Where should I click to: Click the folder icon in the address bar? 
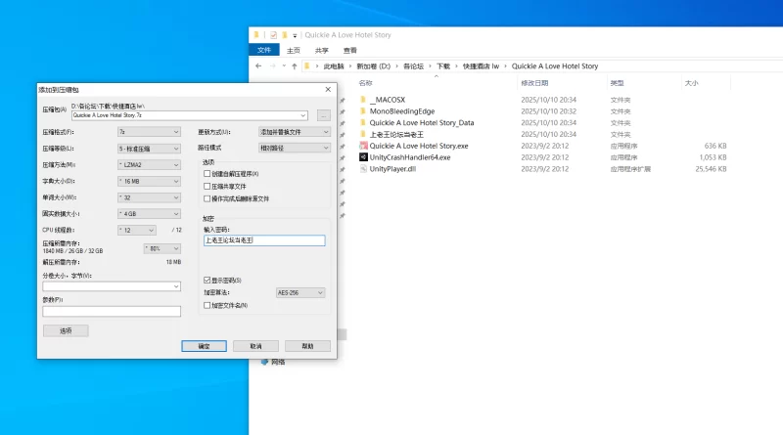pos(307,65)
